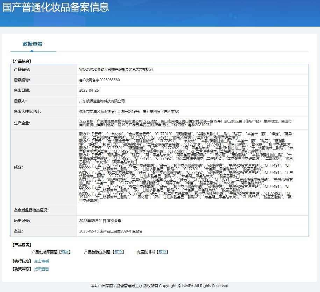Click the 产品名称 row label
The width and height of the screenshot is (320, 292).
[22, 69]
